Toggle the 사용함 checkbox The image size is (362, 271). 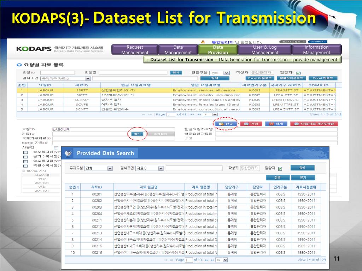click(x=56, y=148)
